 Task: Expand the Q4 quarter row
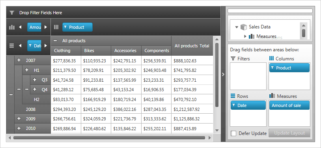[x=35, y=89]
